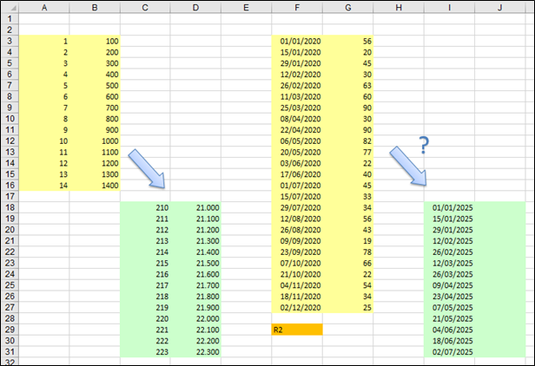Click date cell 18/11/2020

(x=297, y=296)
